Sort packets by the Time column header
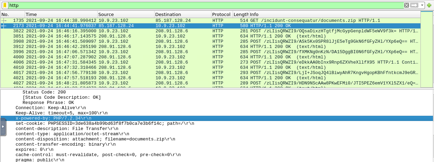Screen dimensions: 434x162 coord(61,14)
